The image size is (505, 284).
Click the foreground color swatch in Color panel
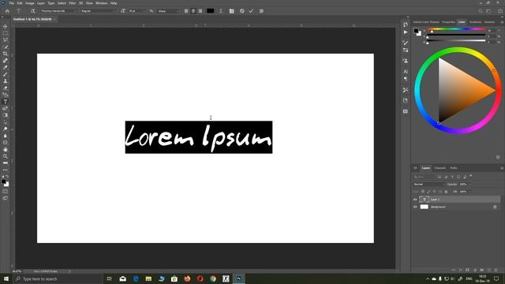pos(416,31)
